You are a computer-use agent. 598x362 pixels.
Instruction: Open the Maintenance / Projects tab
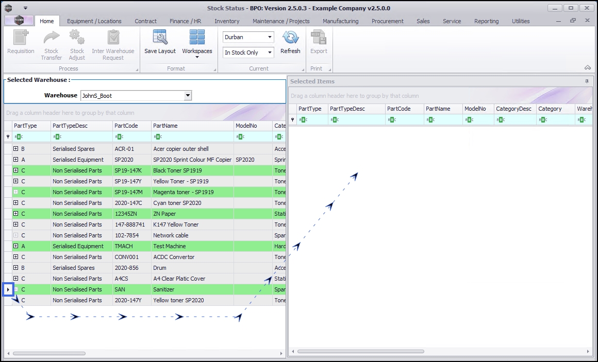click(281, 21)
